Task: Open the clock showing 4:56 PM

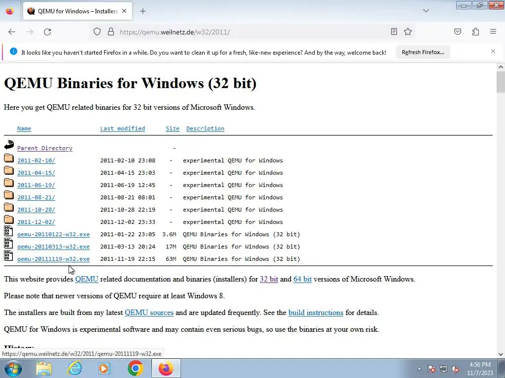Action: [x=480, y=369]
